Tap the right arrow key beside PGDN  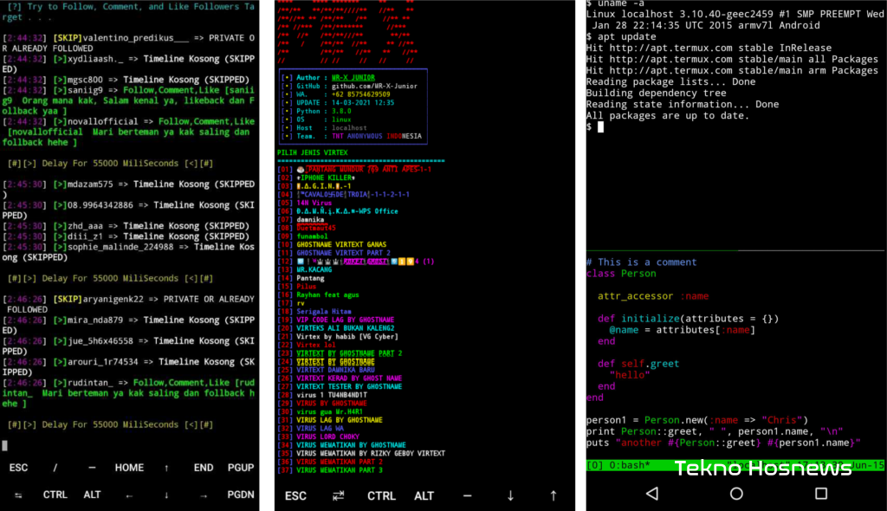[x=204, y=495]
